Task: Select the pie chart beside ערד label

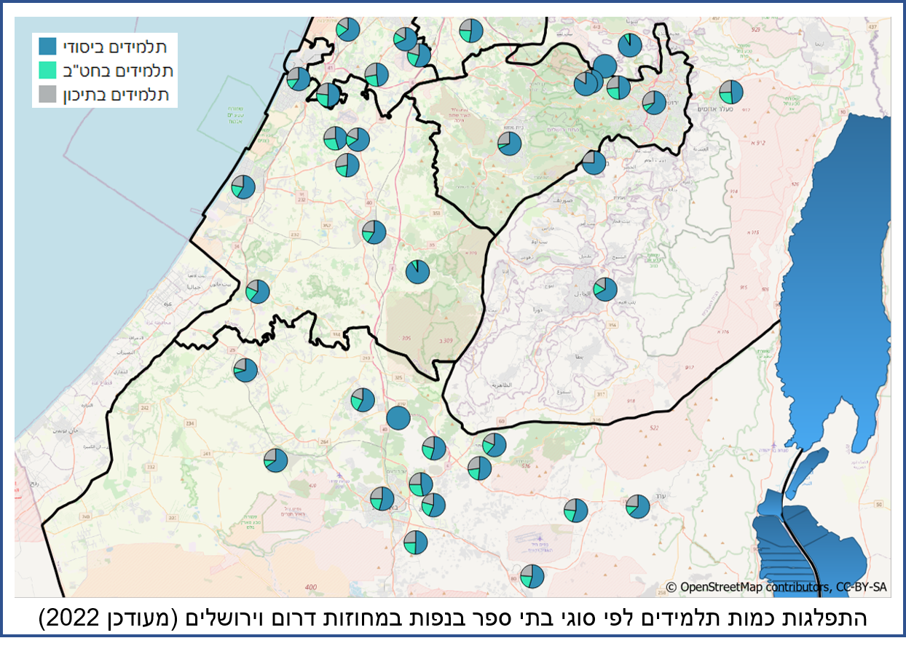Action: [638, 506]
